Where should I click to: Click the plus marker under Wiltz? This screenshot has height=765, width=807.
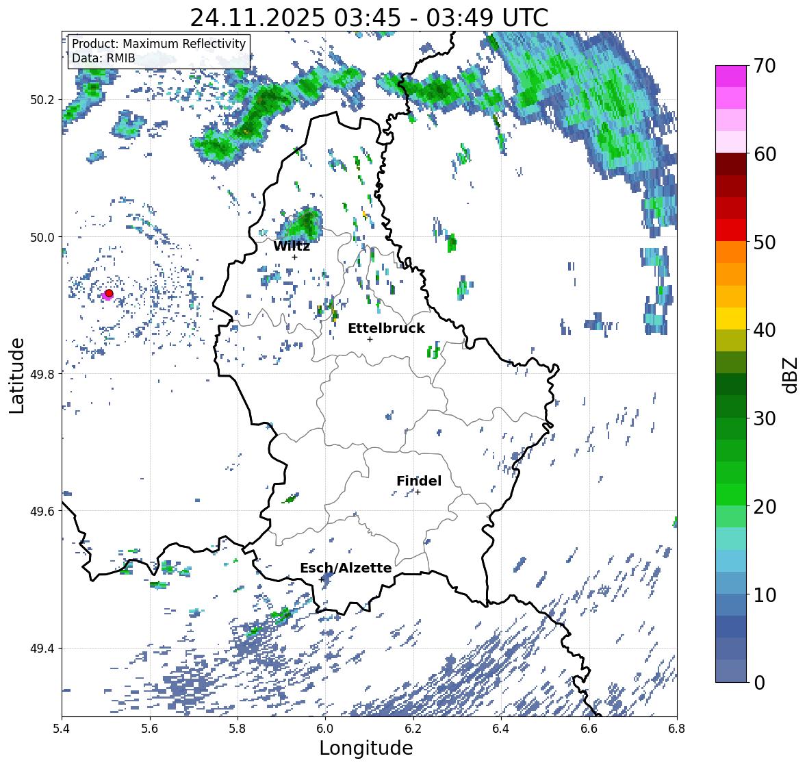tap(294, 257)
